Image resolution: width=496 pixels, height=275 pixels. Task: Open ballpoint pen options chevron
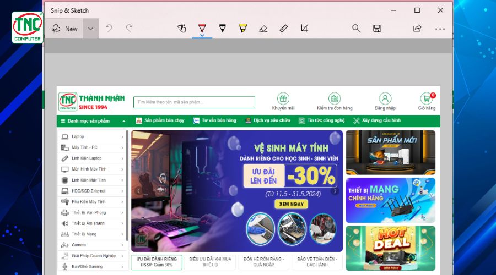pyautogui.click(x=202, y=35)
